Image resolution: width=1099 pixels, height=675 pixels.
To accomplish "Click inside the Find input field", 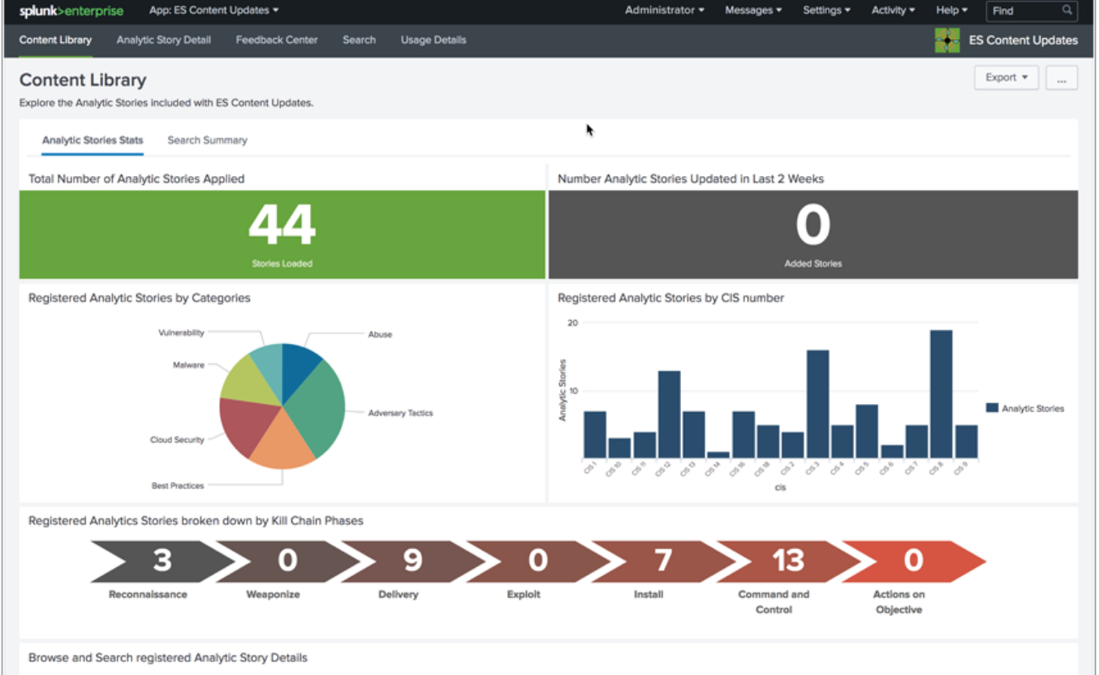I will pos(1023,11).
